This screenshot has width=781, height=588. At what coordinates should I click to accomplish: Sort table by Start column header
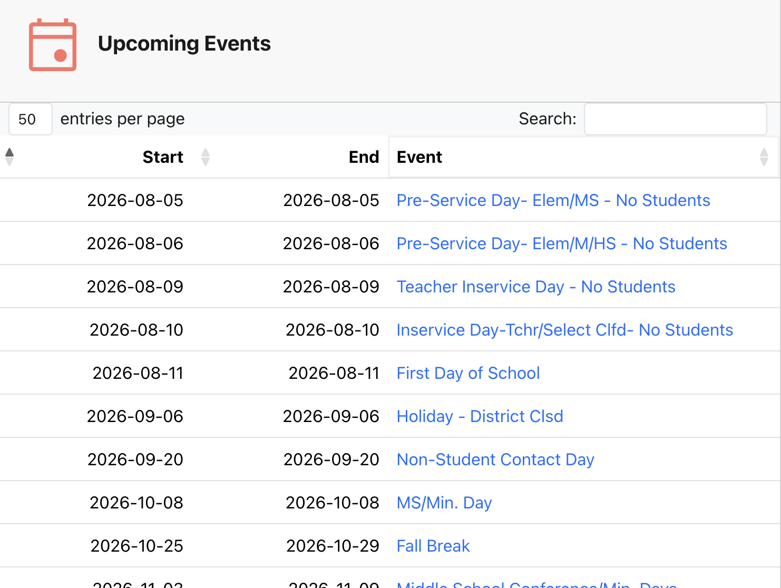(x=163, y=157)
